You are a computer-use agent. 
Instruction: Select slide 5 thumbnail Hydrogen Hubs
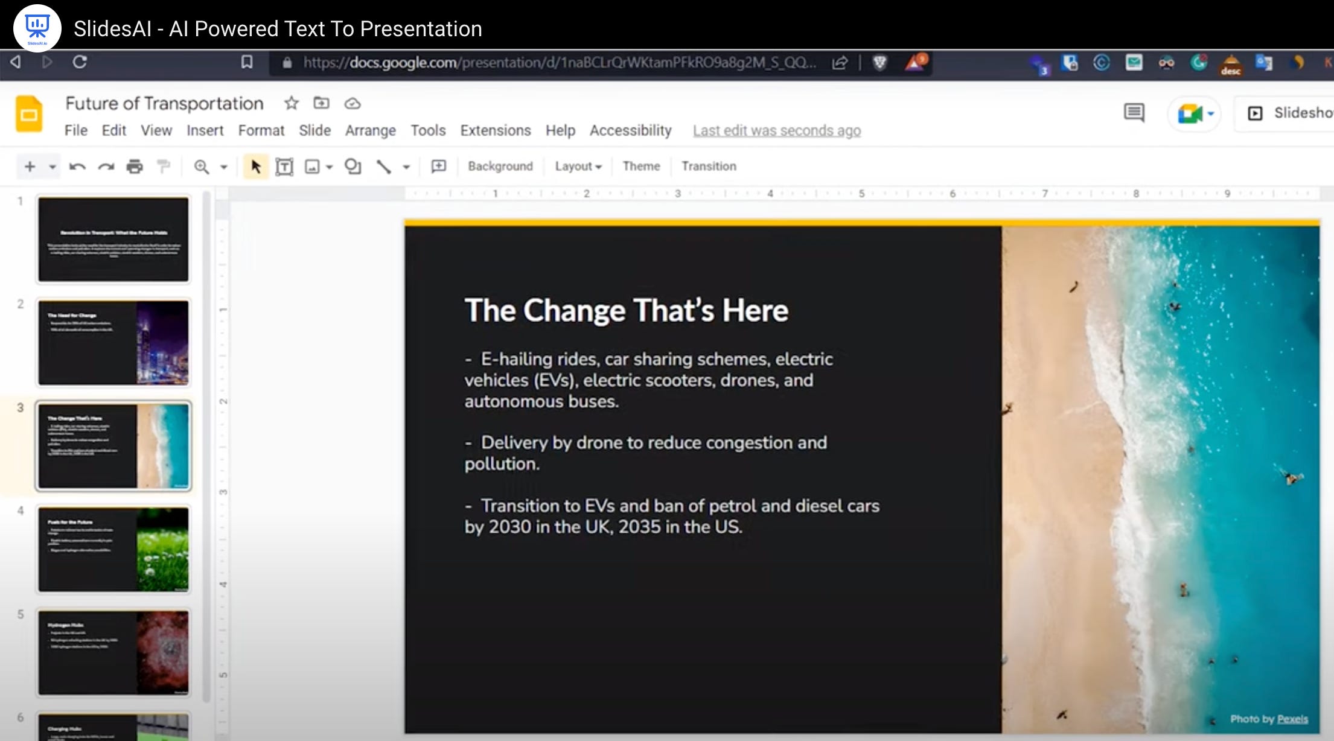113,653
